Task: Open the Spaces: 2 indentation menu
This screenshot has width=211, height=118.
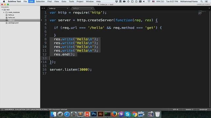Action: (x=189, y=109)
